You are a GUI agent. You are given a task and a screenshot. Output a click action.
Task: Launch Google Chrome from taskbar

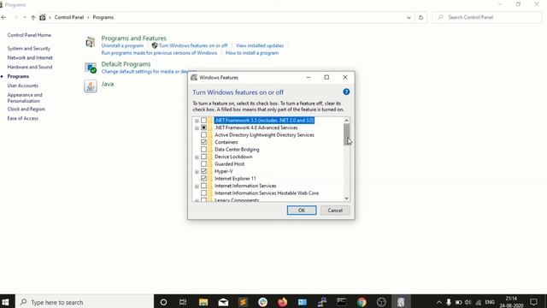point(362,302)
